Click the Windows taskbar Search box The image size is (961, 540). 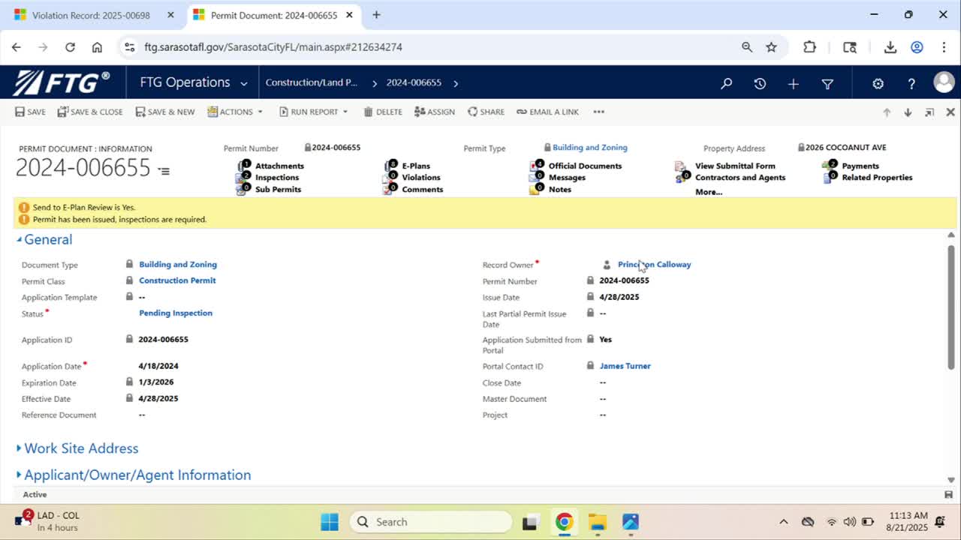[x=431, y=522]
